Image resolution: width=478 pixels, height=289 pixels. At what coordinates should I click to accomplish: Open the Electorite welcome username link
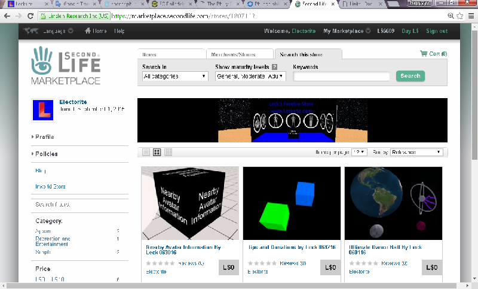[x=304, y=31]
